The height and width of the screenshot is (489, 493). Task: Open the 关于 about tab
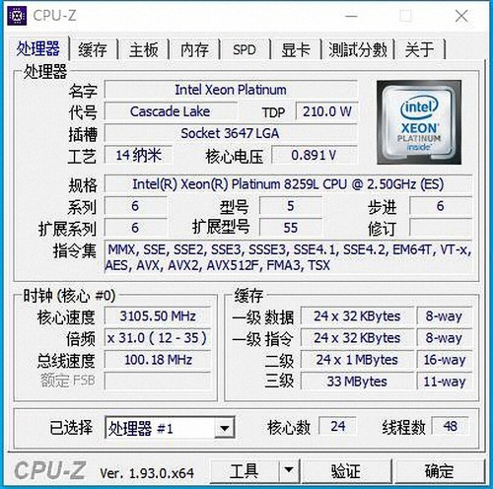pos(420,49)
